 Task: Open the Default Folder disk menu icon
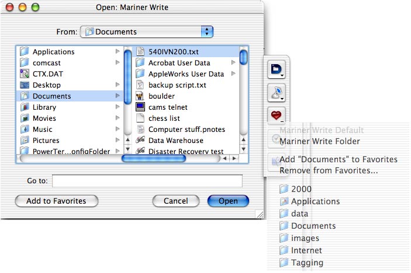(277, 69)
